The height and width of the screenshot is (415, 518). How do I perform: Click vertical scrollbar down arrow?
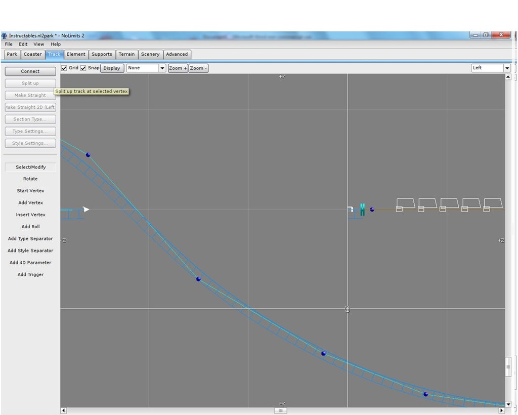[x=508, y=404]
